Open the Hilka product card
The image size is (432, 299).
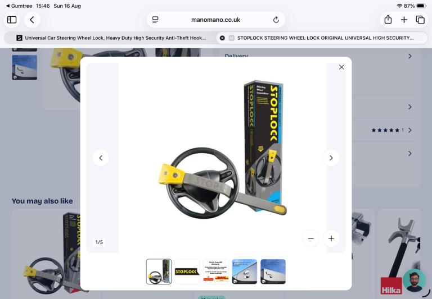tap(399, 253)
